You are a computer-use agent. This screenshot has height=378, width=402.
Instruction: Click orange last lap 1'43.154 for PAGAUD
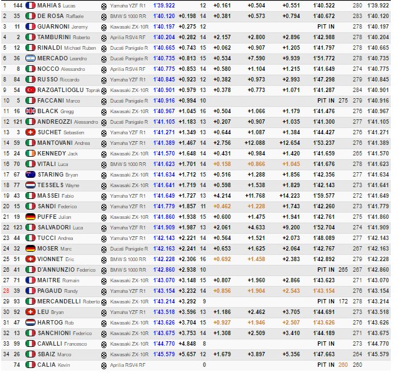click(324, 291)
